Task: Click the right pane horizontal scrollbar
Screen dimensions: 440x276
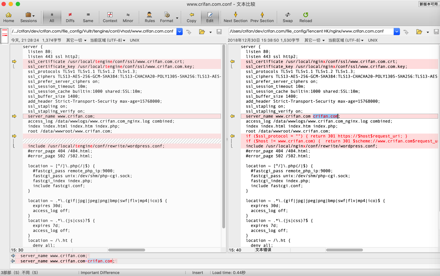Action: click(x=344, y=250)
